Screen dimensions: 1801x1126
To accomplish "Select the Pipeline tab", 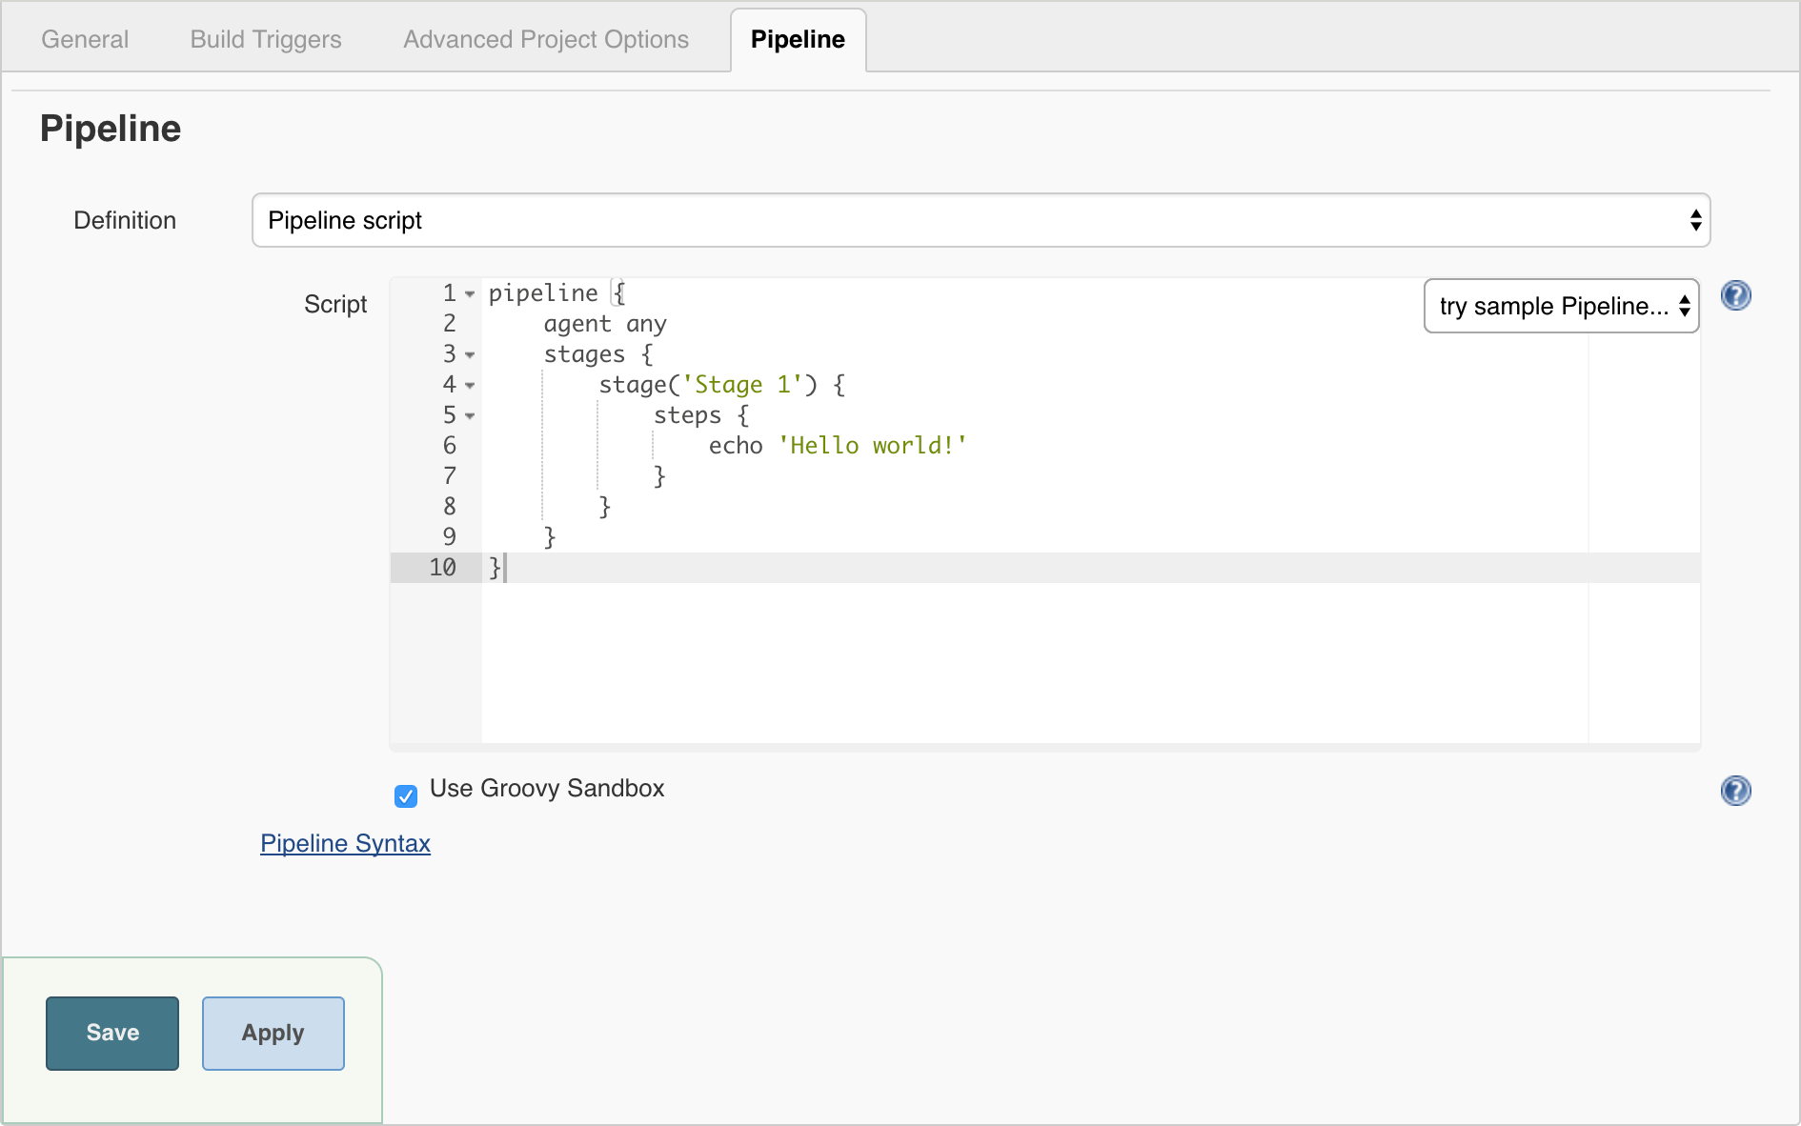I will click(798, 39).
